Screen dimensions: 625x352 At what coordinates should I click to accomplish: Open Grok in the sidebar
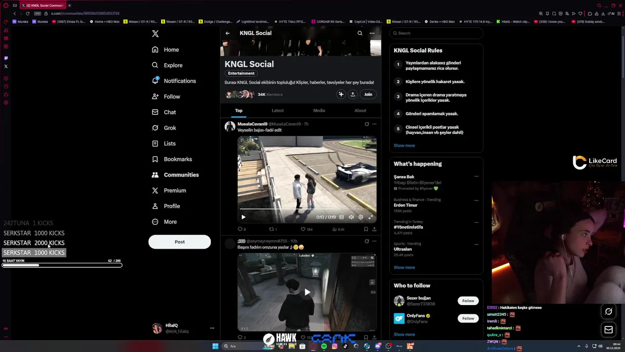[164, 128]
